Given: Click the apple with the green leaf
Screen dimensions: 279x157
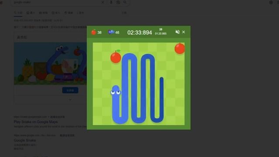Looking at the screenshot, I should tap(116, 57).
